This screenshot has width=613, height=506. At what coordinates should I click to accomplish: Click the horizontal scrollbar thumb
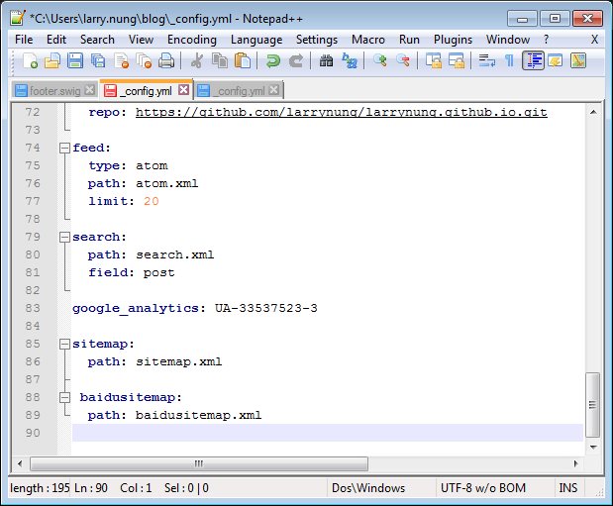199,464
